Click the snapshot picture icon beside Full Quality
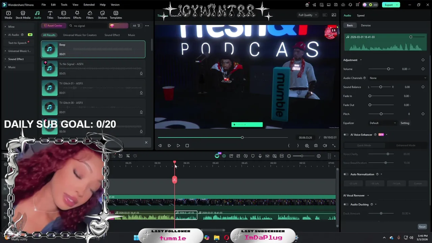The image size is (432, 243). [334, 15]
